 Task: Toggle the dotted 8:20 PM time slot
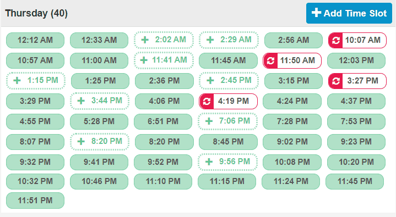tap(100, 142)
